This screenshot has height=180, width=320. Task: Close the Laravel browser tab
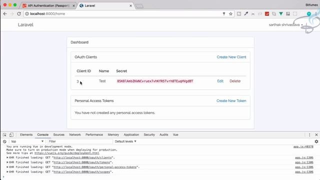tap(130, 5)
